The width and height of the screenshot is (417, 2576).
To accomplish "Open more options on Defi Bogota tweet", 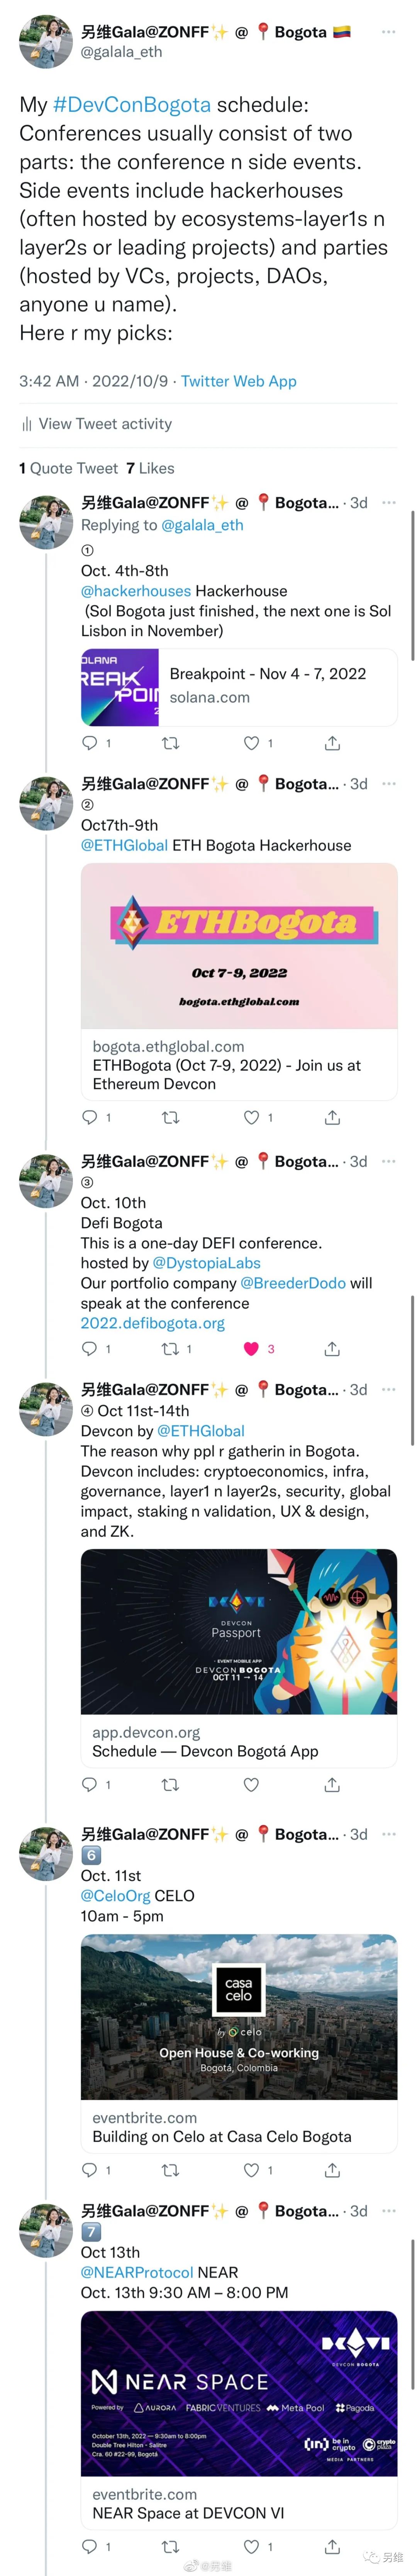I will point(389,1161).
